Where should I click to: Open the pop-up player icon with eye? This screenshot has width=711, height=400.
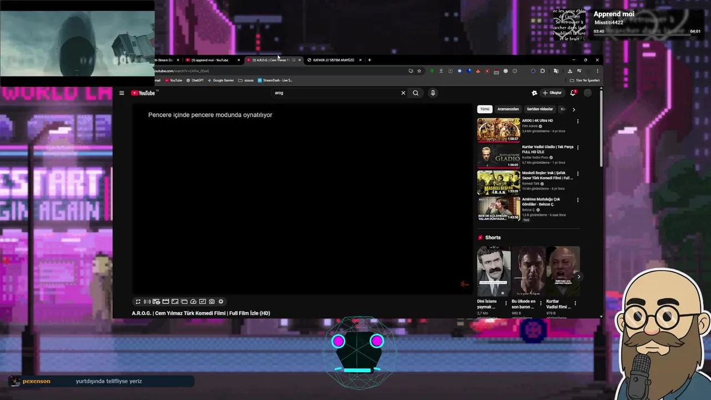click(157, 302)
